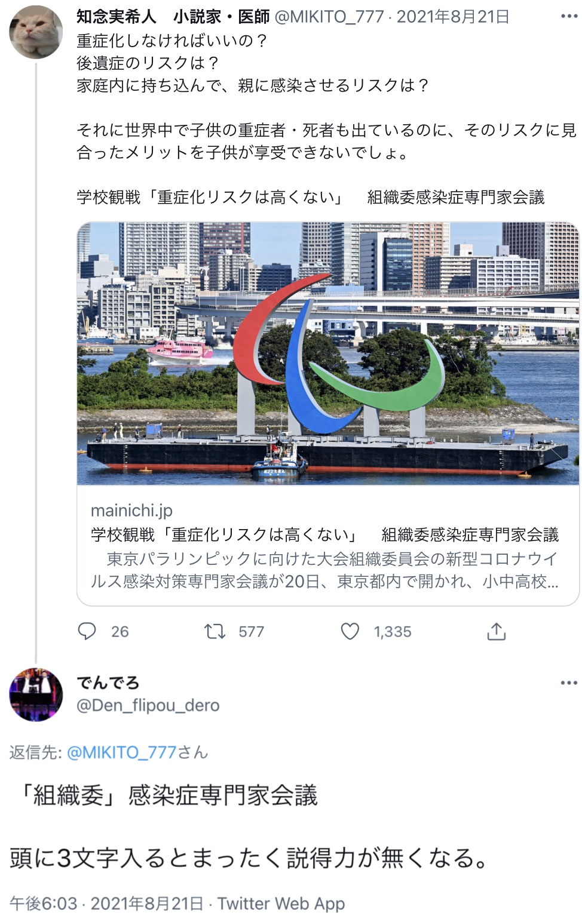This screenshot has width=582, height=913.
Task: Like the tweet with the heart icon
Action: (350, 631)
